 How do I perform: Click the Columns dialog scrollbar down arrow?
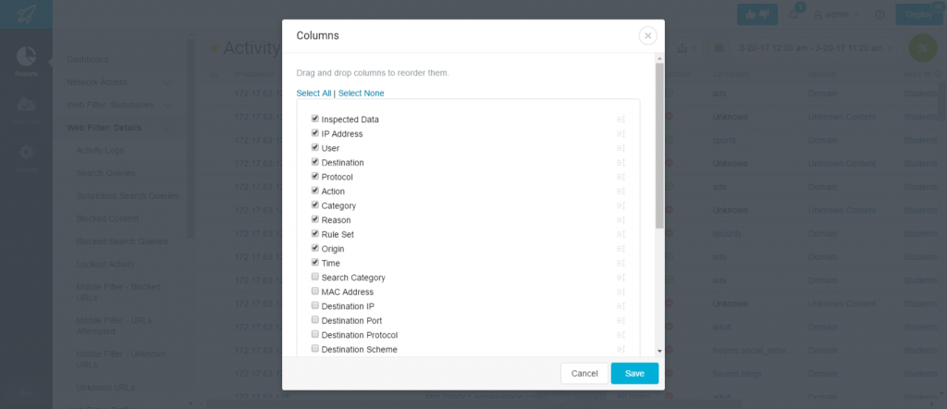pos(659,351)
